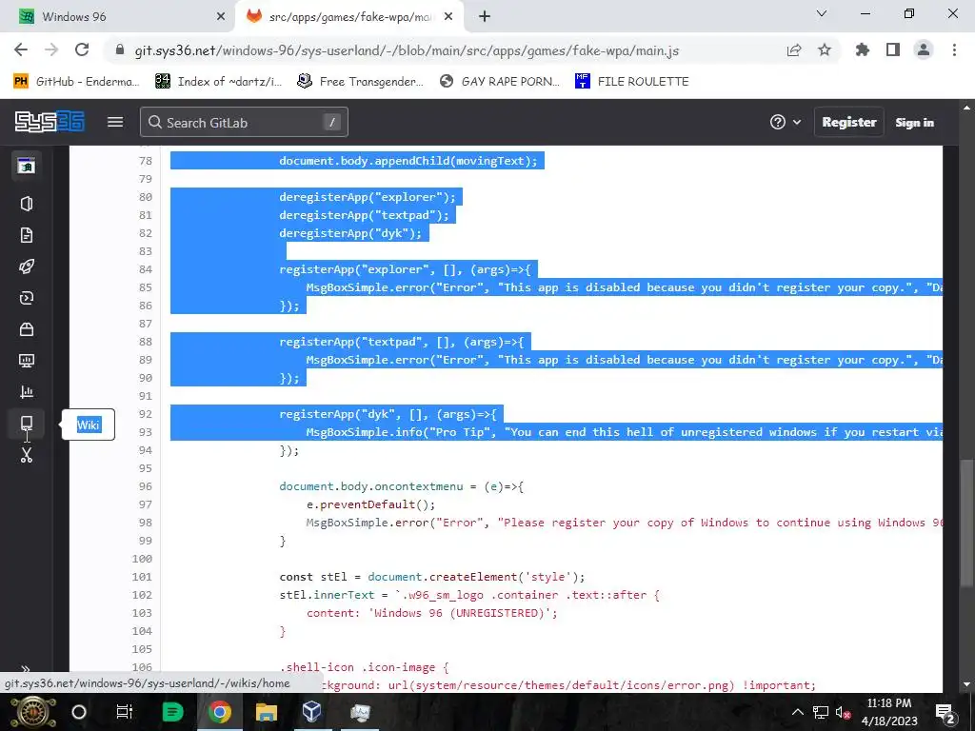The image size is (975, 731).
Task: Open Monitor screen icon in sidebar
Action: point(26,361)
